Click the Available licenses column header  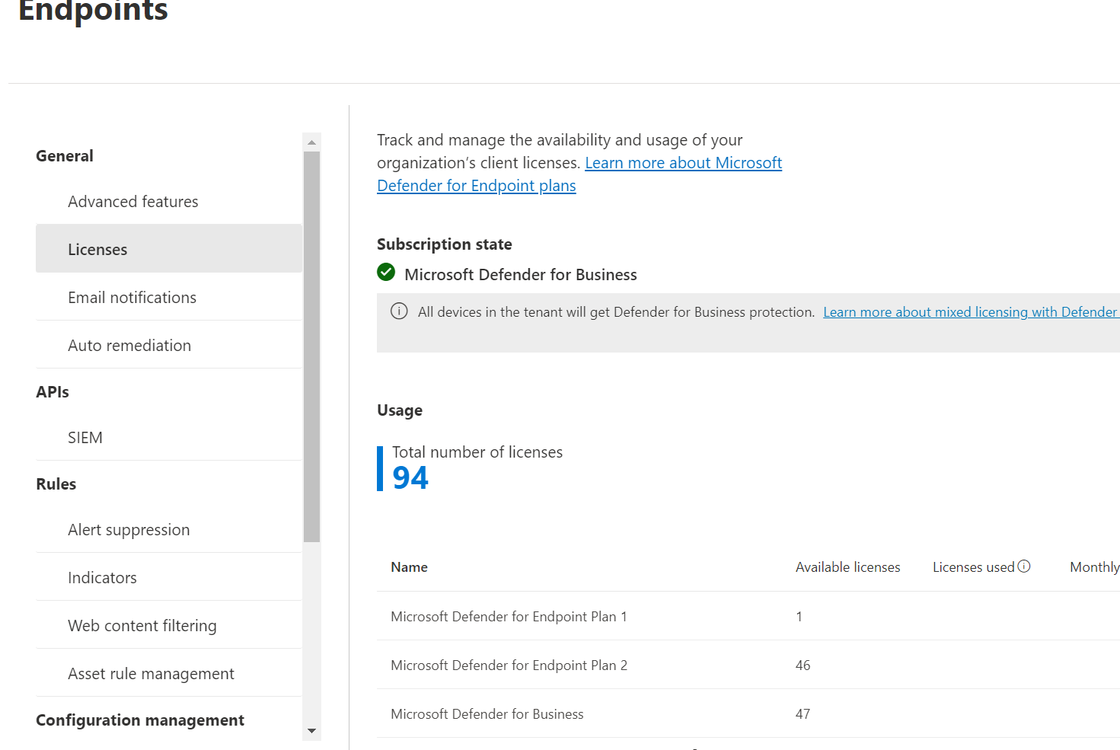[847, 566]
